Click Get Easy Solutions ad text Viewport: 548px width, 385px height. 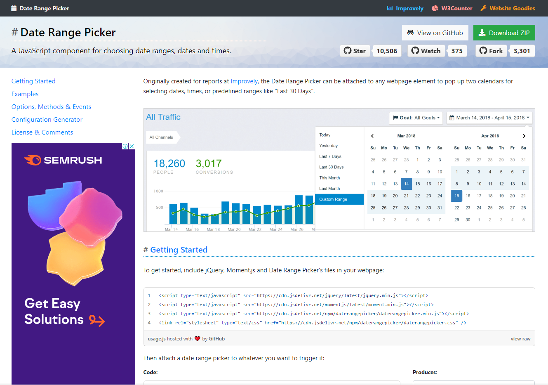pos(54,311)
